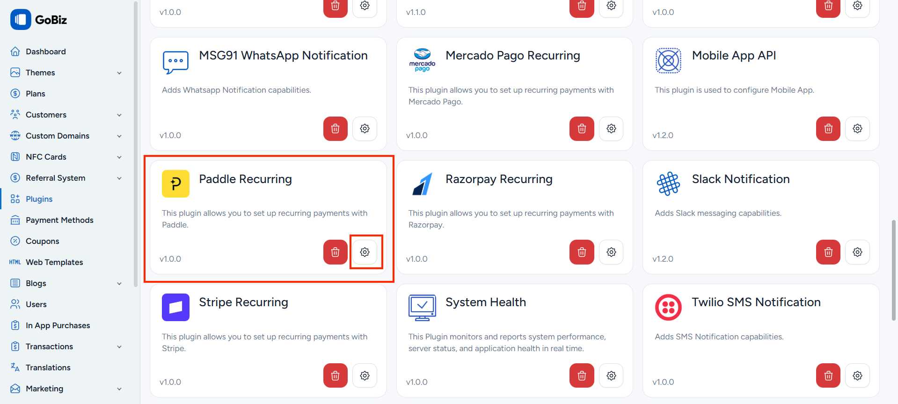Click the GoBiz logo
This screenshot has height=404, width=898.
pyautogui.click(x=39, y=20)
